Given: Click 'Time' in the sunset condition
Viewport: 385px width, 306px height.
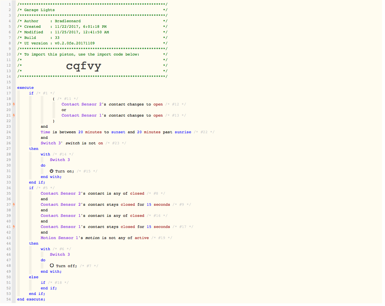Looking at the screenshot, I should click(45, 132).
